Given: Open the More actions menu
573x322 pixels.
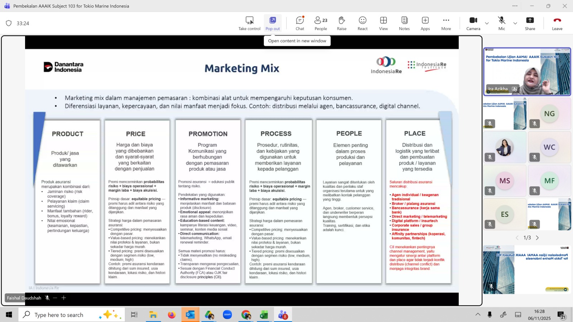Looking at the screenshot, I should 446,23.
